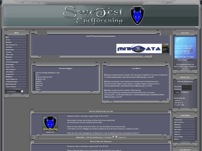Screen dimensions: 202x151
Task: Click arrow icon beside Uppdate post
Action: pyautogui.click(x=34, y=81)
